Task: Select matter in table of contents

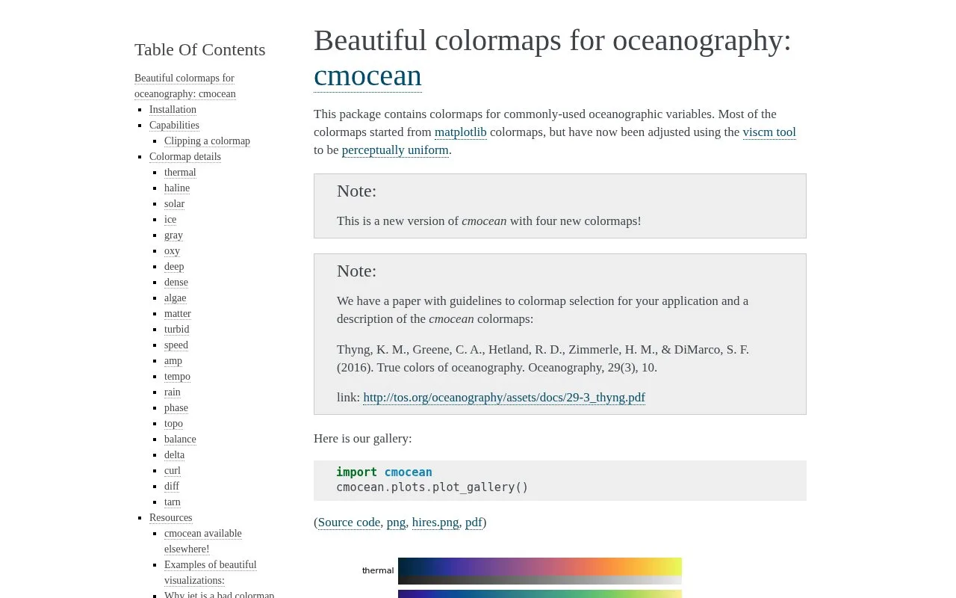Action: pos(178,314)
